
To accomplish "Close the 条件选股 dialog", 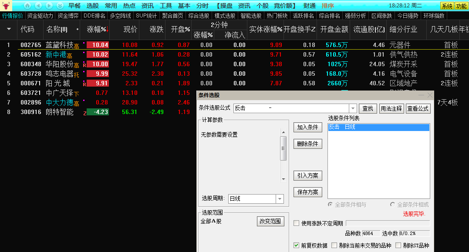I will pyautogui.click(x=430, y=95).
